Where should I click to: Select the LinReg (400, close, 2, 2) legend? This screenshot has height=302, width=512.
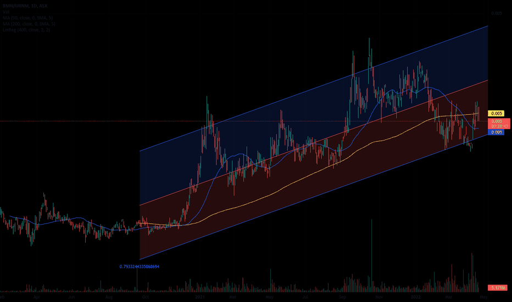[x=26, y=30]
